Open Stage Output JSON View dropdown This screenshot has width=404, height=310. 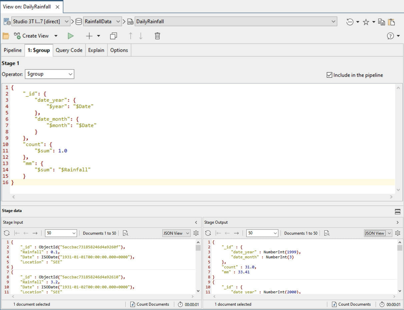(378, 233)
